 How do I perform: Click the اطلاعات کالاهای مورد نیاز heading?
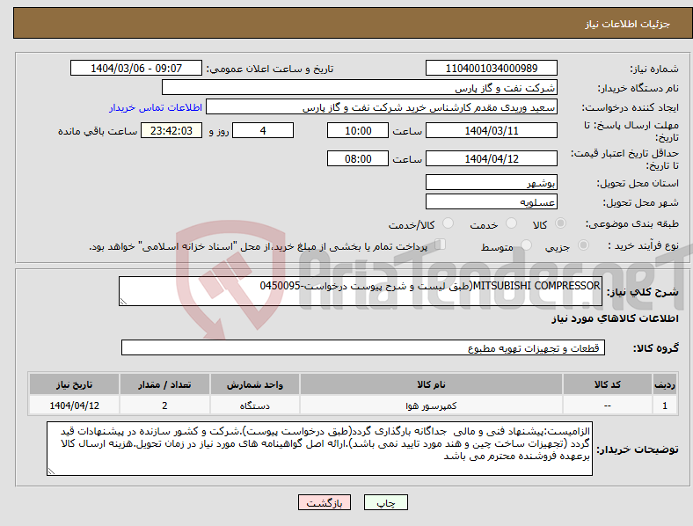point(615,318)
